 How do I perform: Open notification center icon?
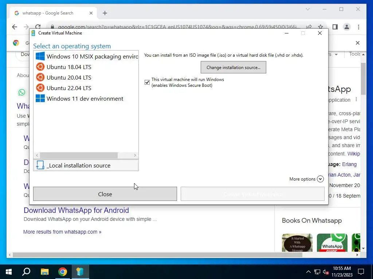361,272
